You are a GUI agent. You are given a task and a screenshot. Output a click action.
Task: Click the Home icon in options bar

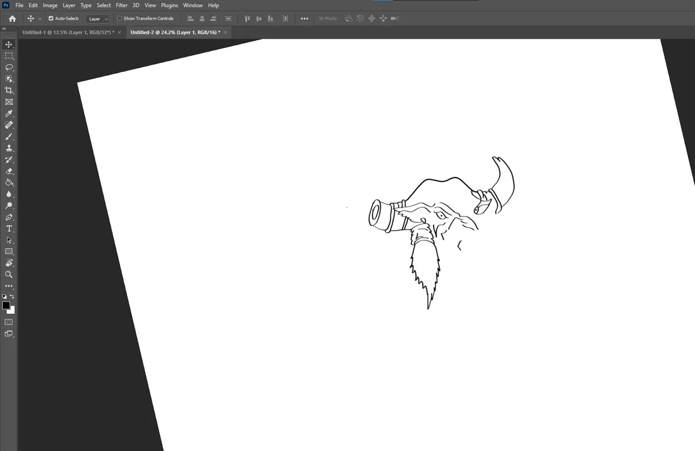tap(12, 18)
